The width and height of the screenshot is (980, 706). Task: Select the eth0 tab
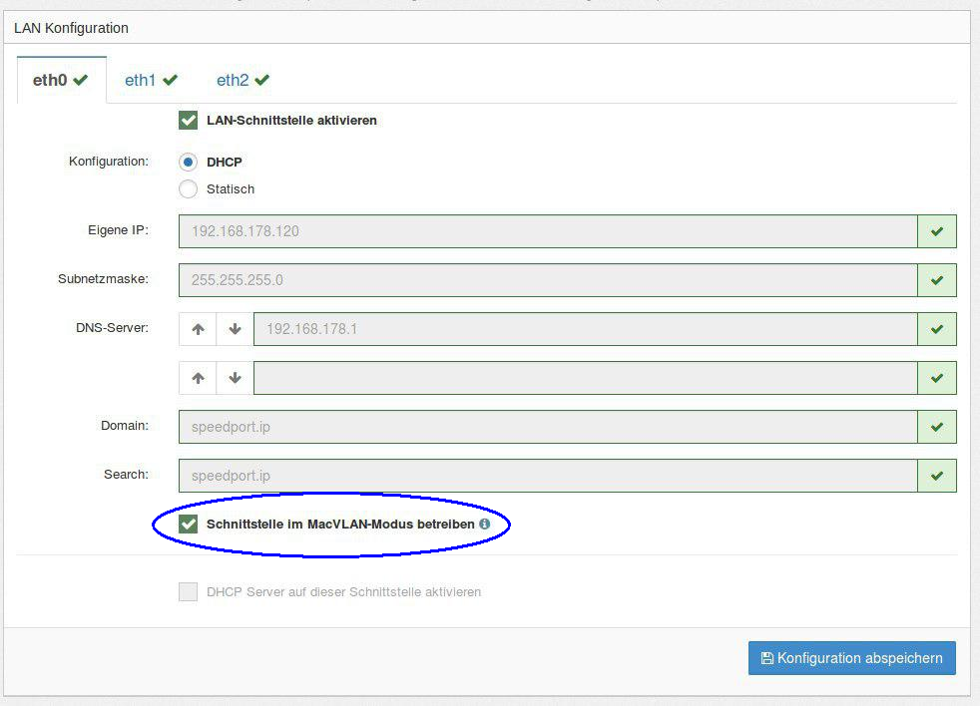pyautogui.click(x=61, y=80)
